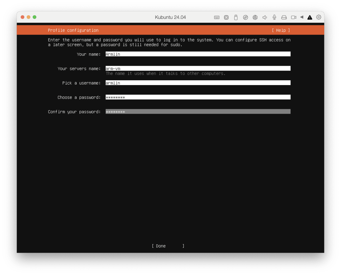Click the CPU chip icon
This screenshot has width=341, height=275.
tap(226, 17)
